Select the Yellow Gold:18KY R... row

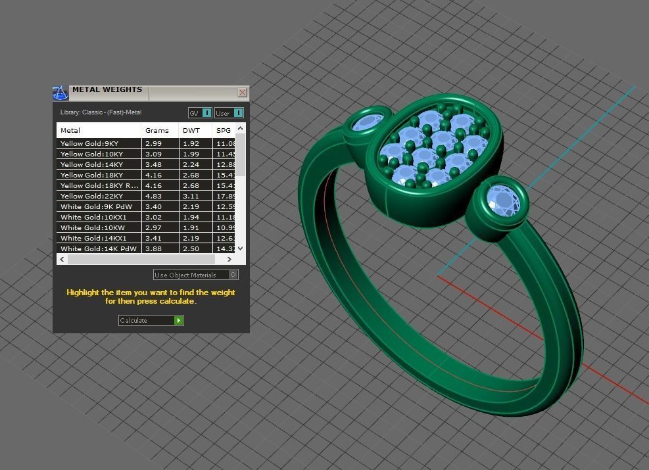[146, 186]
